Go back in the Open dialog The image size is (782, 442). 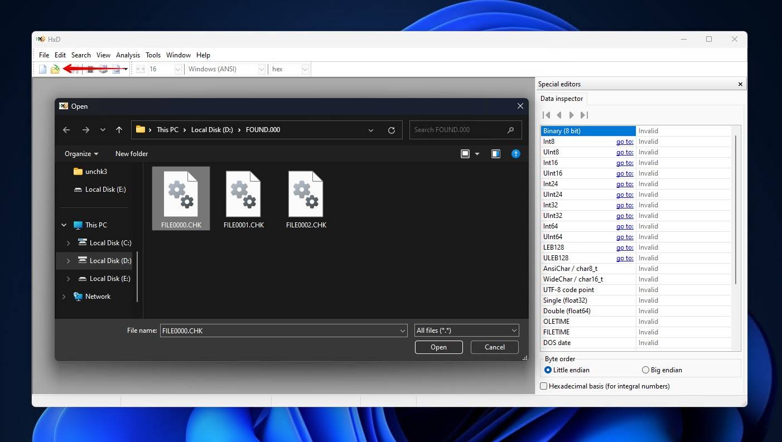click(x=66, y=130)
